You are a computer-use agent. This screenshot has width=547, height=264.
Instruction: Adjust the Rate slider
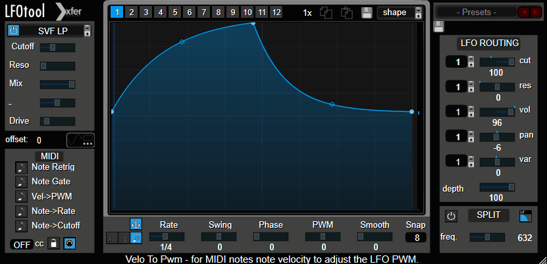tap(167, 237)
